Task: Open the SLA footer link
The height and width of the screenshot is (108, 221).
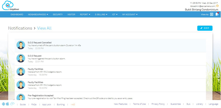Action: tap(188, 104)
